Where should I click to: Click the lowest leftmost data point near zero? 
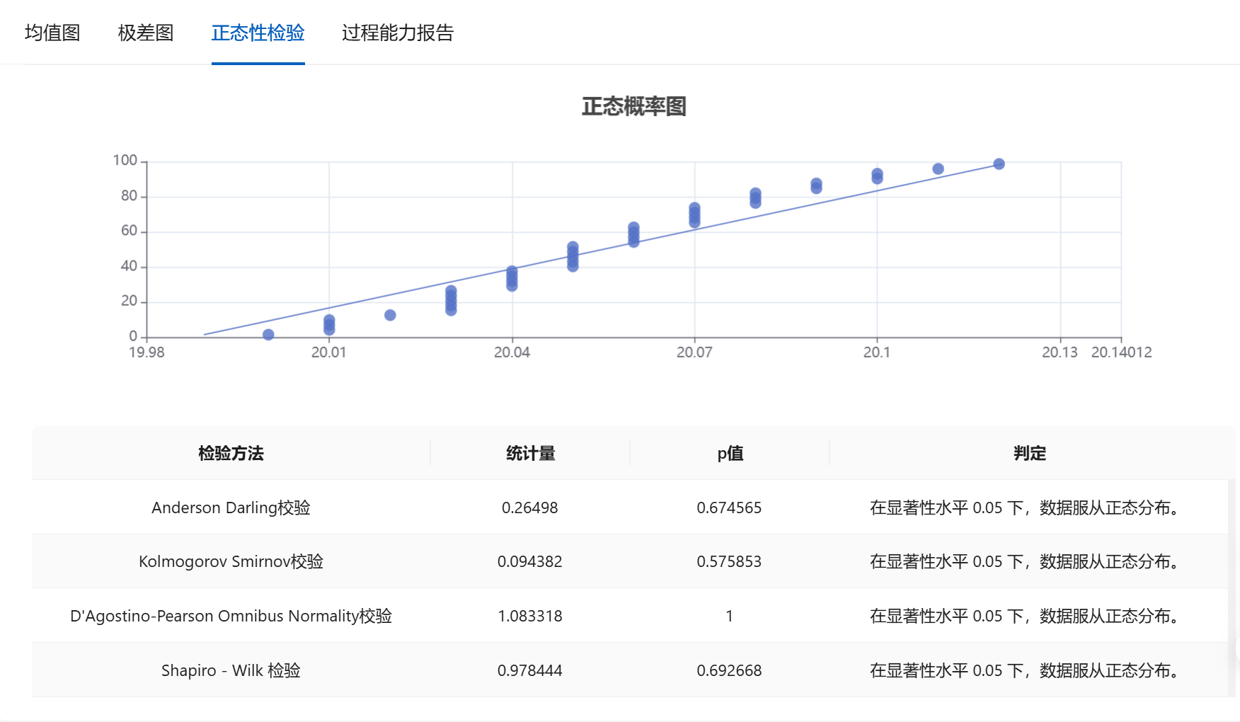coord(268,335)
